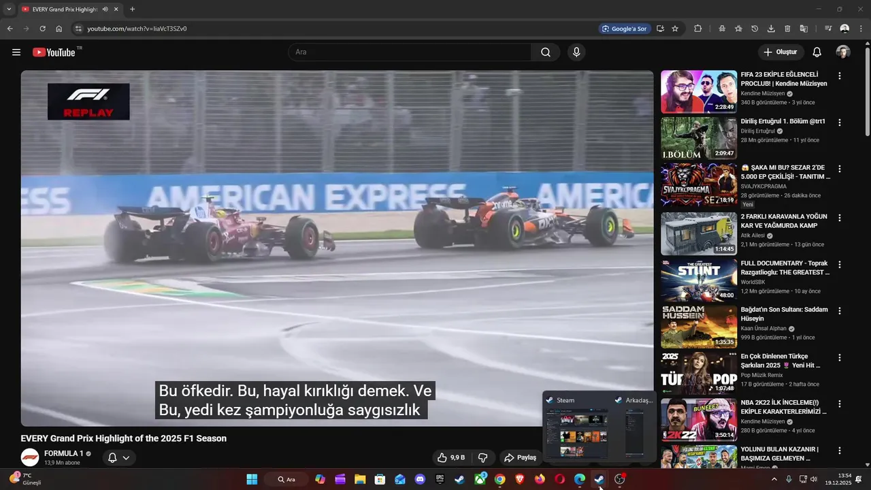Open the FORMULA 1 channel name link
This screenshot has height=490, width=871.
[x=64, y=453]
